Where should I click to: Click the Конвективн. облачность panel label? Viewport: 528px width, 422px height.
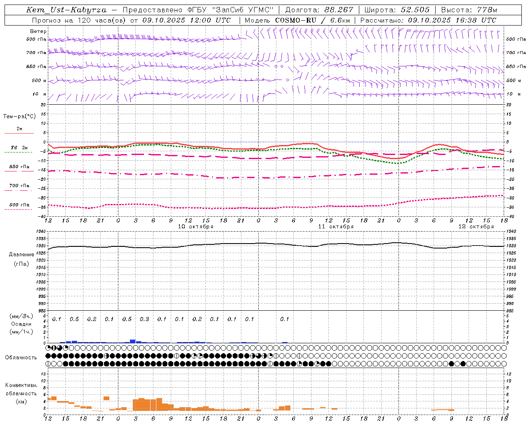pos(21,389)
